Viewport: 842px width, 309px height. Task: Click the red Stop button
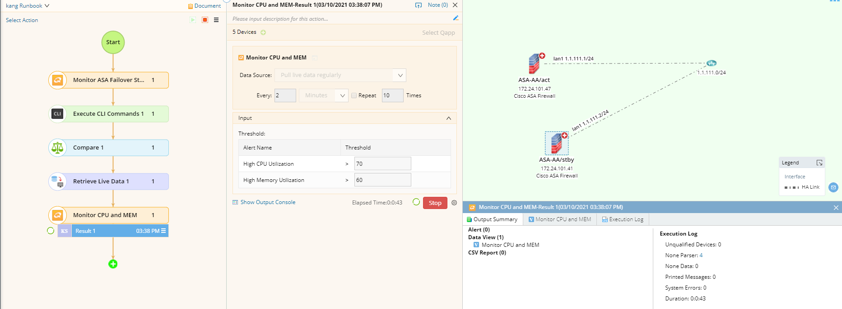pos(435,203)
